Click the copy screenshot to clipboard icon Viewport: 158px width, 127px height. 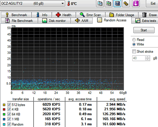109,4
